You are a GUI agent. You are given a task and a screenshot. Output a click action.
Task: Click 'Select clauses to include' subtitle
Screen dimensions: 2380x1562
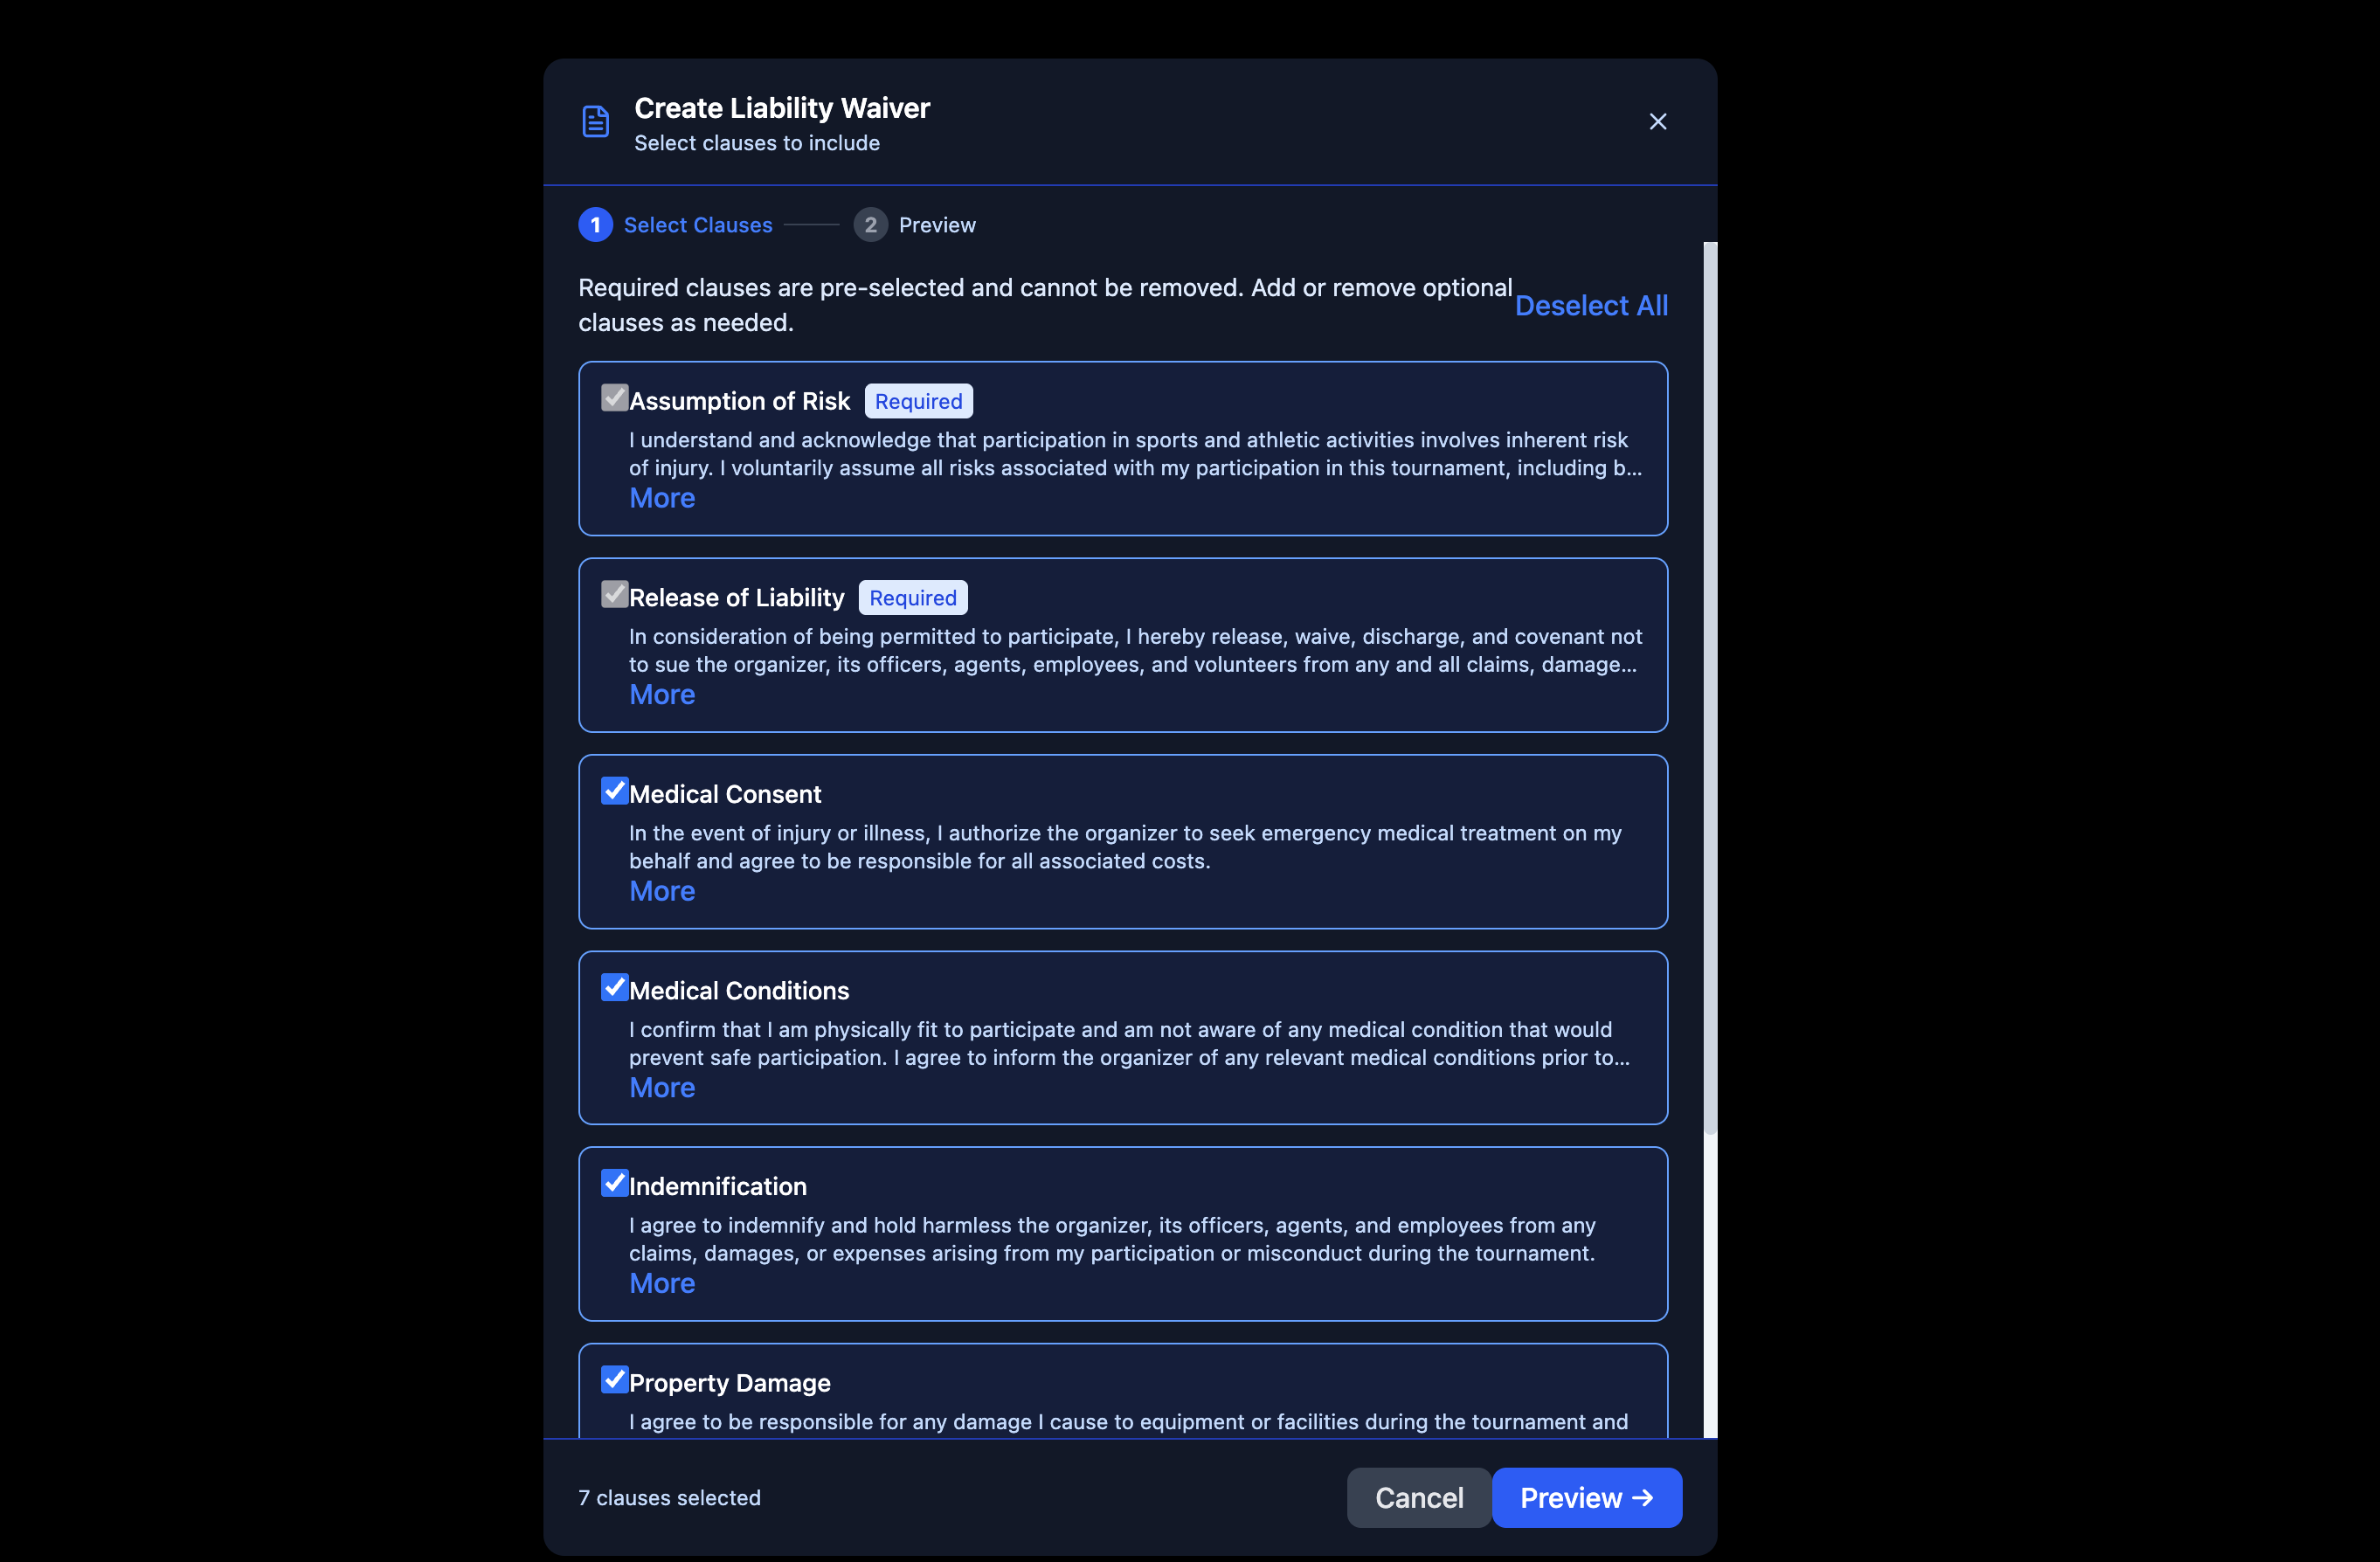[757, 143]
